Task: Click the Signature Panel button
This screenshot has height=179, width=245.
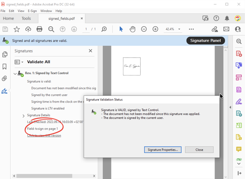Action: (x=205, y=41)
